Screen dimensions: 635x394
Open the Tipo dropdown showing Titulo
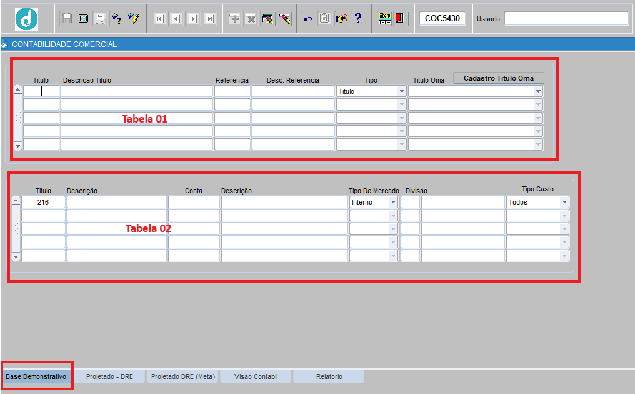[x=402, y=91]
